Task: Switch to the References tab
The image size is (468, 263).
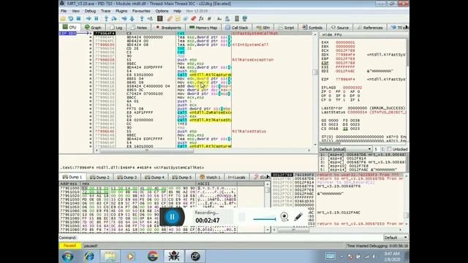Action: coord(370,28)
